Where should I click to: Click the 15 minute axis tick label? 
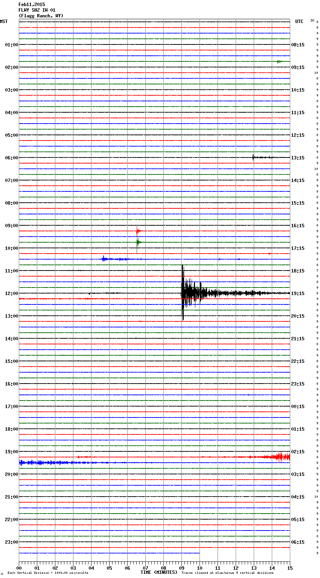click(x=290, y=568)
